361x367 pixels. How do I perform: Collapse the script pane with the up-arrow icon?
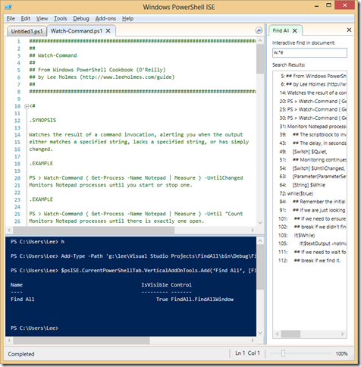click(259, 30)
